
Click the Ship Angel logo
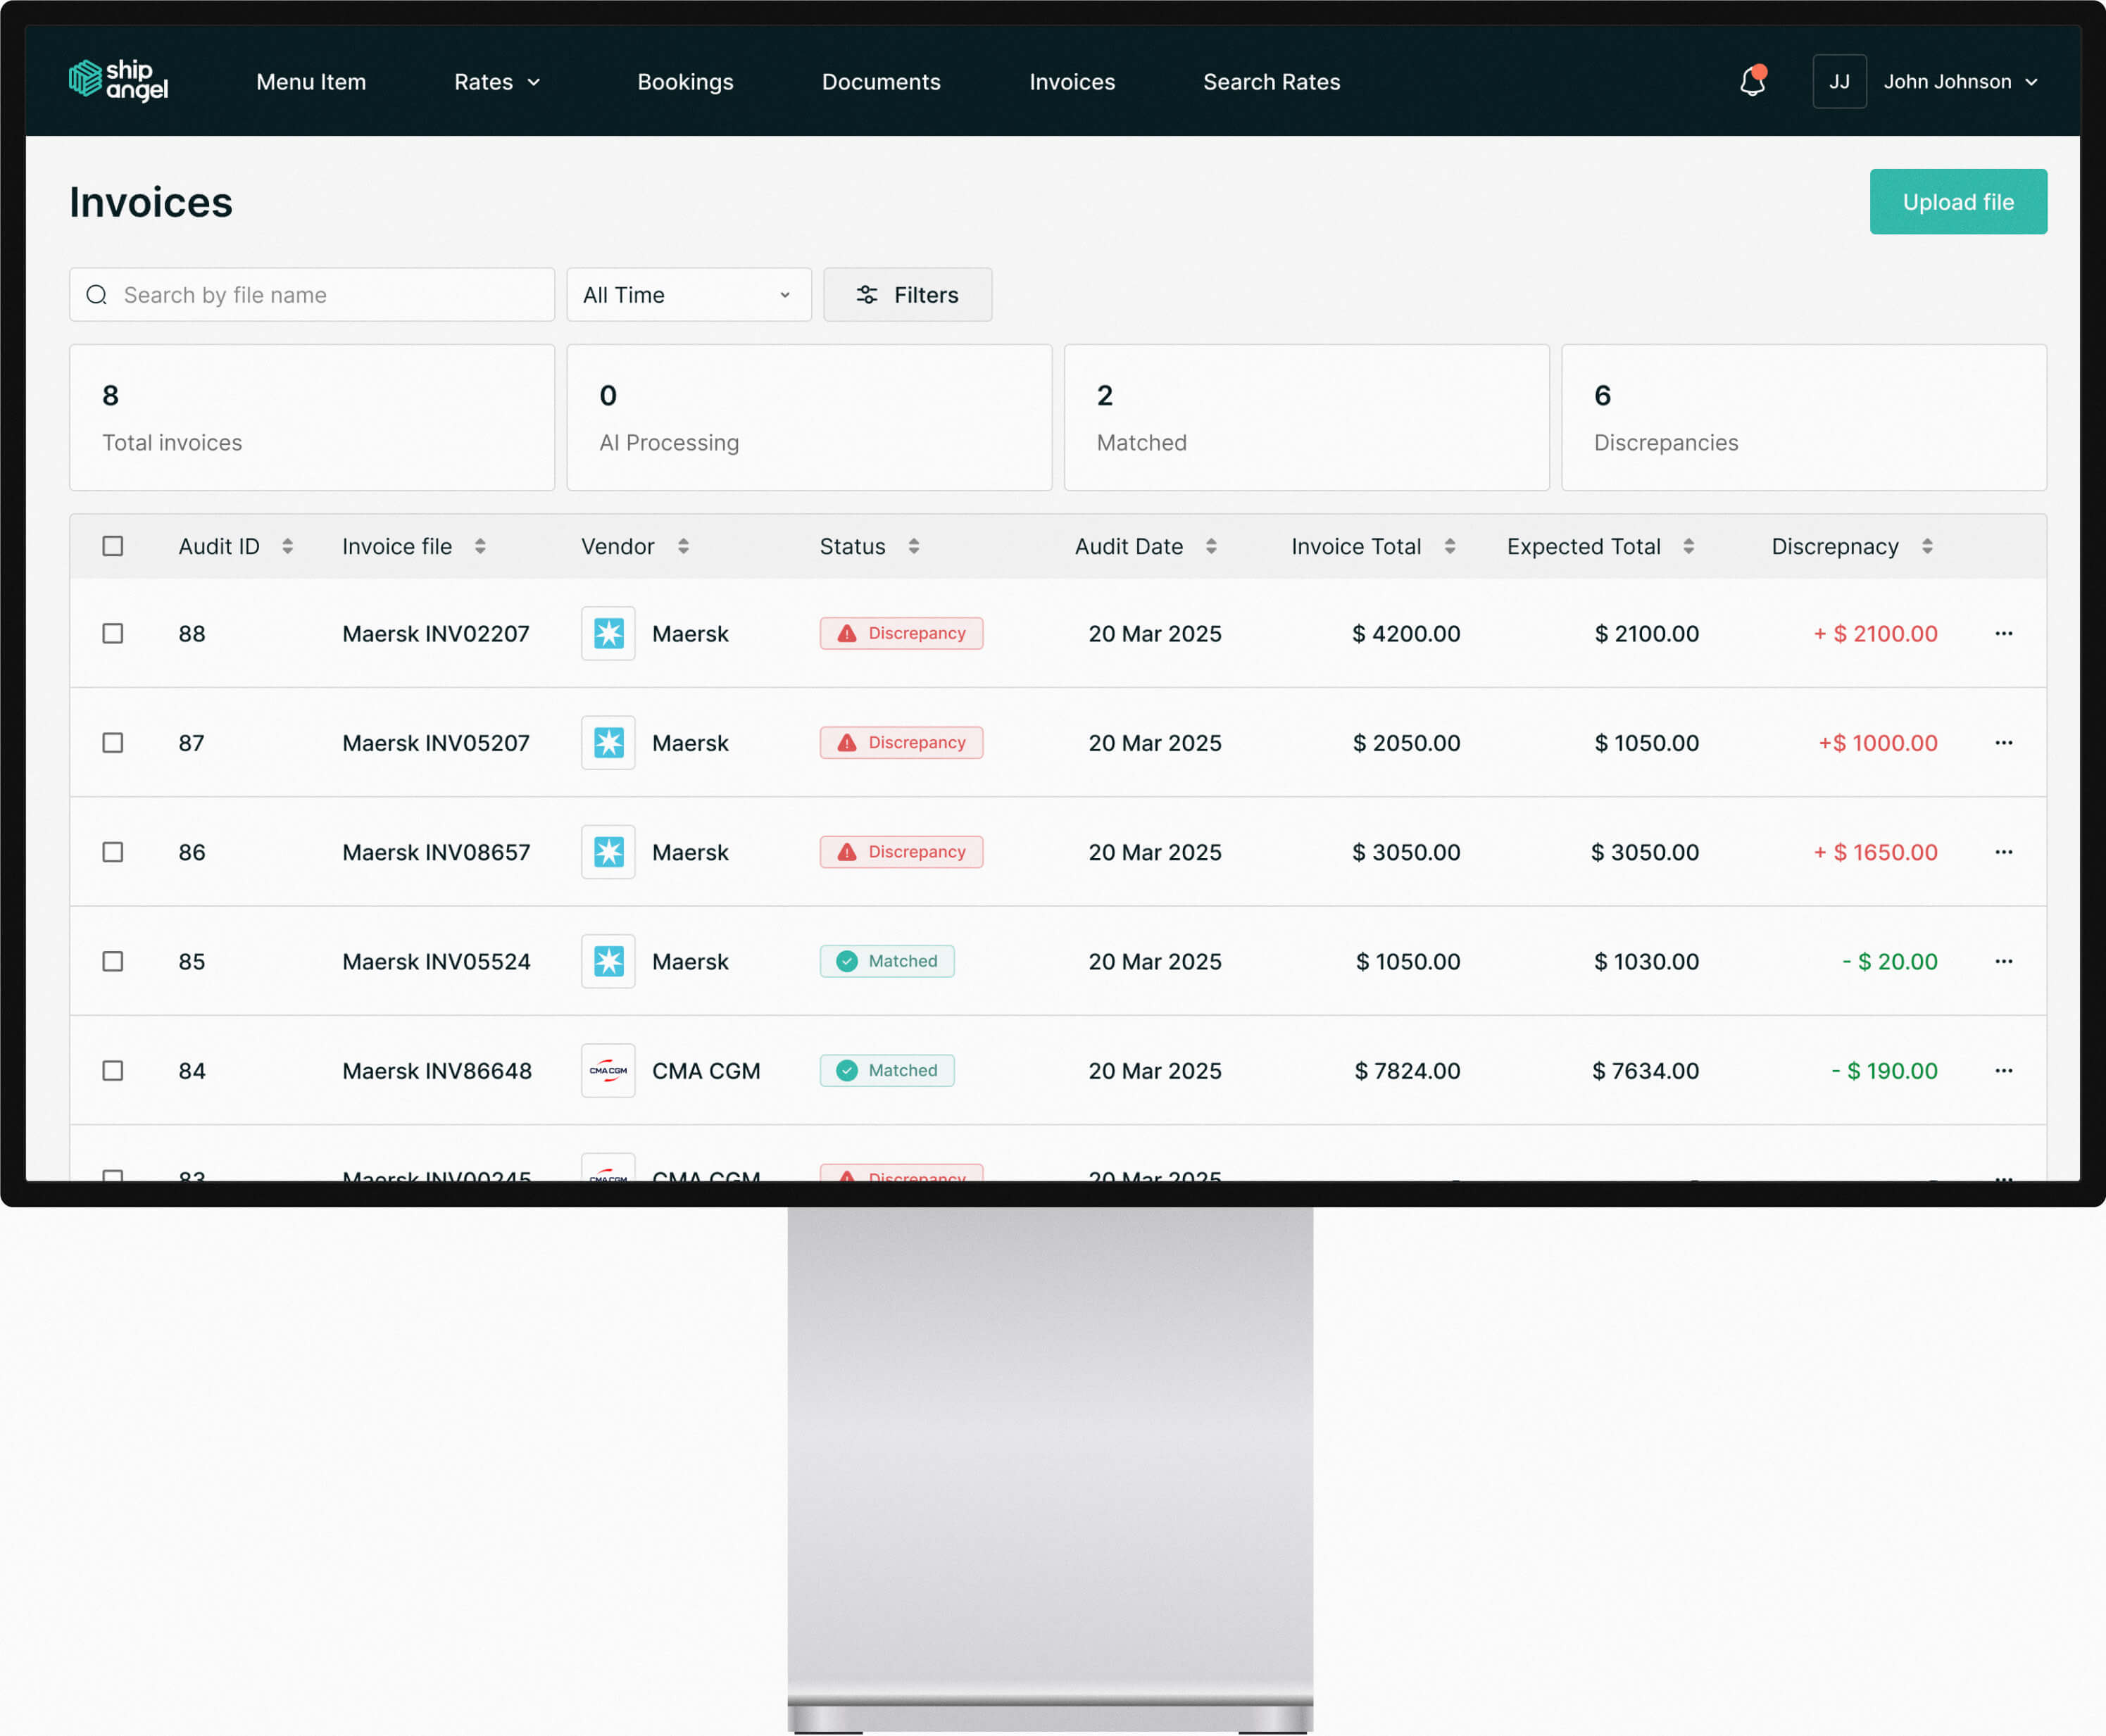click(118, 81)
